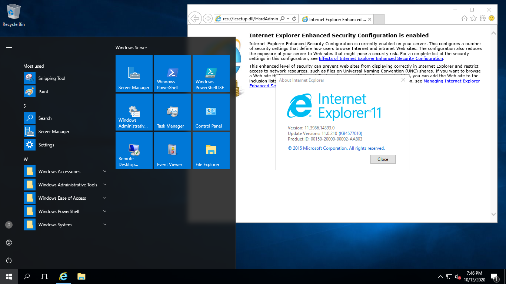Launch the Windows PowerShell tile
The height and width of the screenshot is (284, 506).
point(173,74)
